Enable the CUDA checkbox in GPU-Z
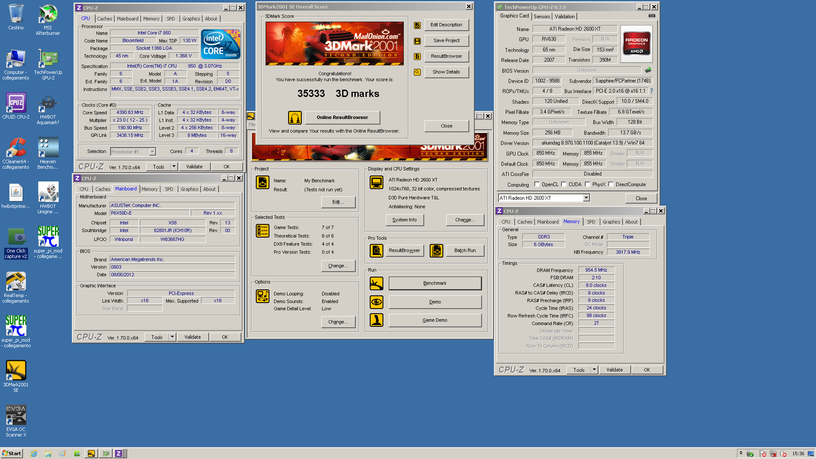 (x=564, y=184)
